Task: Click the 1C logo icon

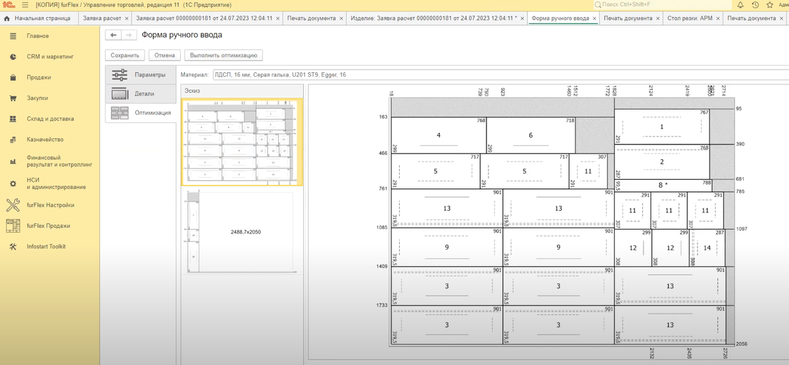Action: (x=8, y=5)
